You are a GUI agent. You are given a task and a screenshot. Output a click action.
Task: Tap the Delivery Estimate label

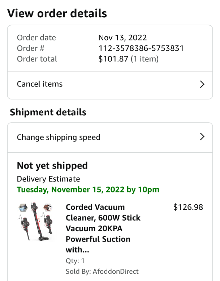click(x=48, y=179)
